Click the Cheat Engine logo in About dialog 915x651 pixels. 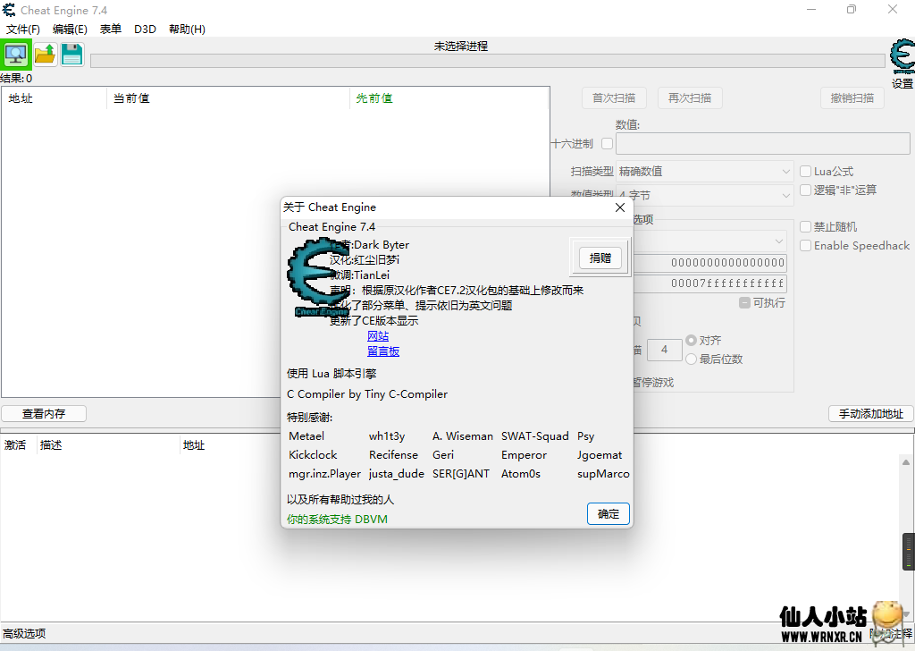(x=317, y=277)
